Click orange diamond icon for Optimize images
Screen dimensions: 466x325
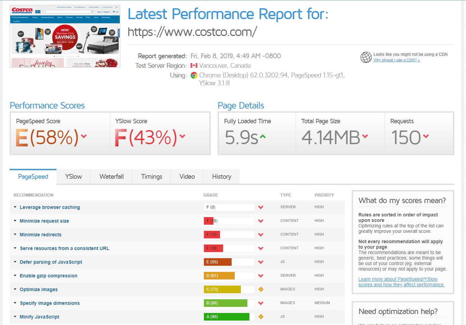pyautogui.click(x=261, y=289)
